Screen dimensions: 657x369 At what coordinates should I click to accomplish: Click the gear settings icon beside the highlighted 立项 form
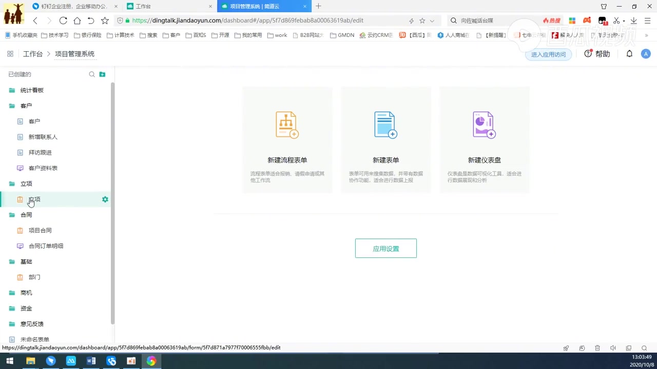pos(105,199)
